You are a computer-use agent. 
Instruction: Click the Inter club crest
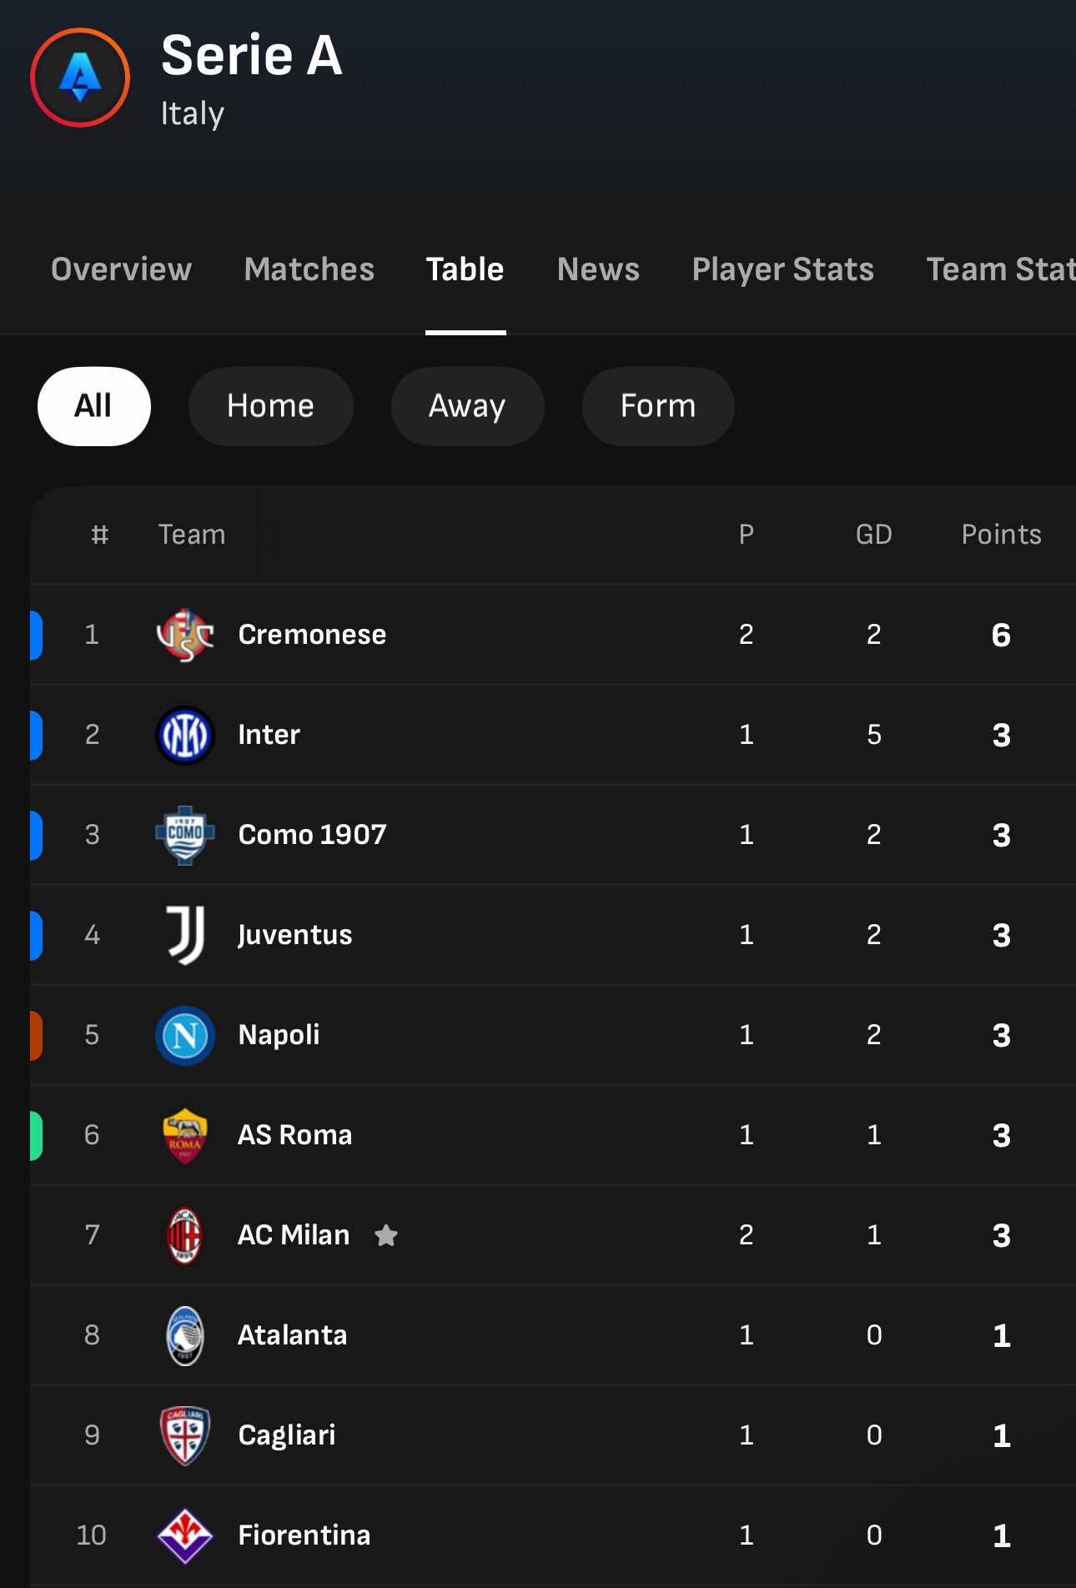(185, 735)
